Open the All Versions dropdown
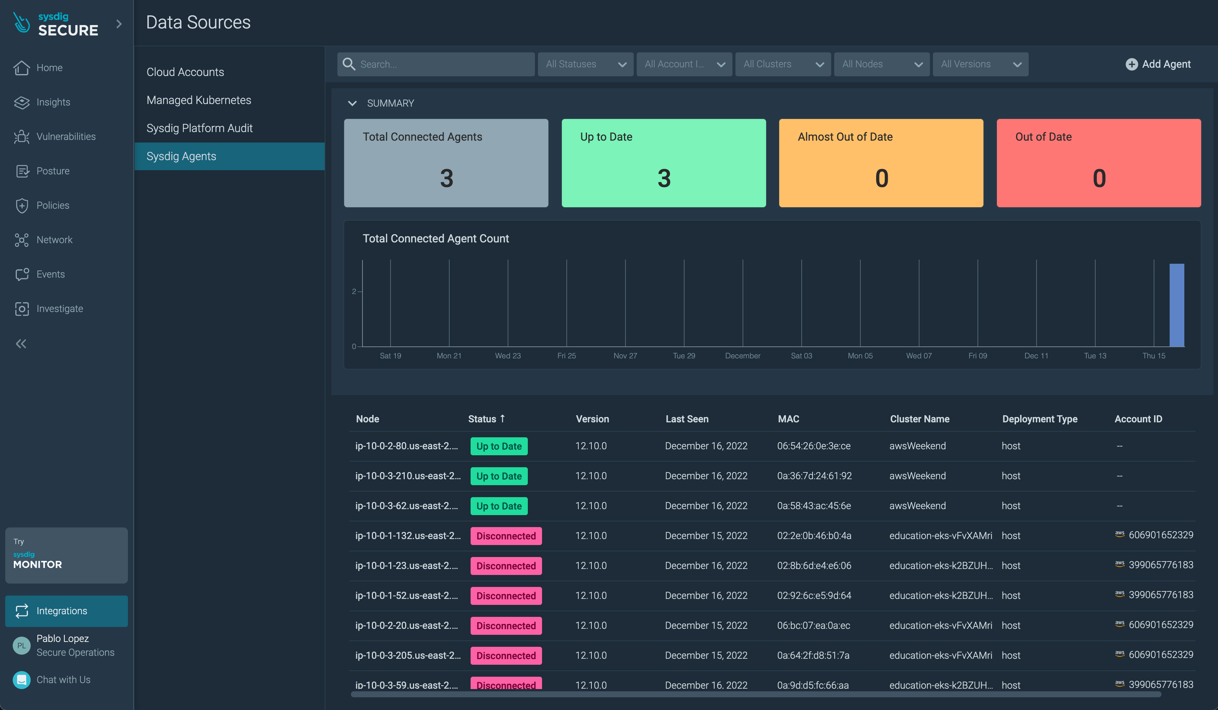Image resolution: width=1218 pixels, height=710 pixels. tap(980, 64)
